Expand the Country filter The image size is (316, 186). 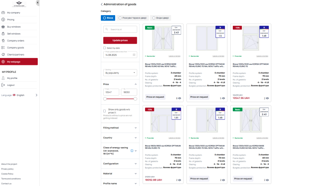[120, 138]
